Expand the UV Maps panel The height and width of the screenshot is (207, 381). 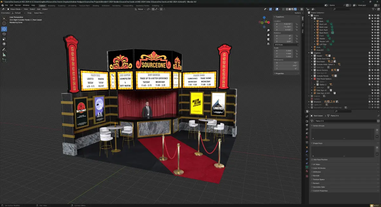[317, 164]
